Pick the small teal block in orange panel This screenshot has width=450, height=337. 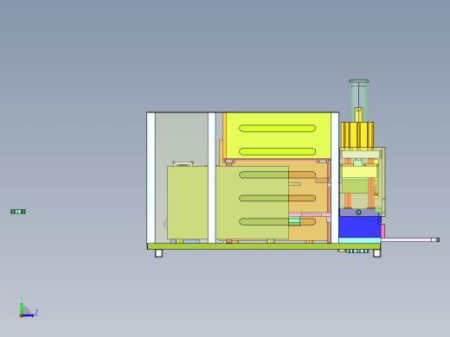click(294, 221)
